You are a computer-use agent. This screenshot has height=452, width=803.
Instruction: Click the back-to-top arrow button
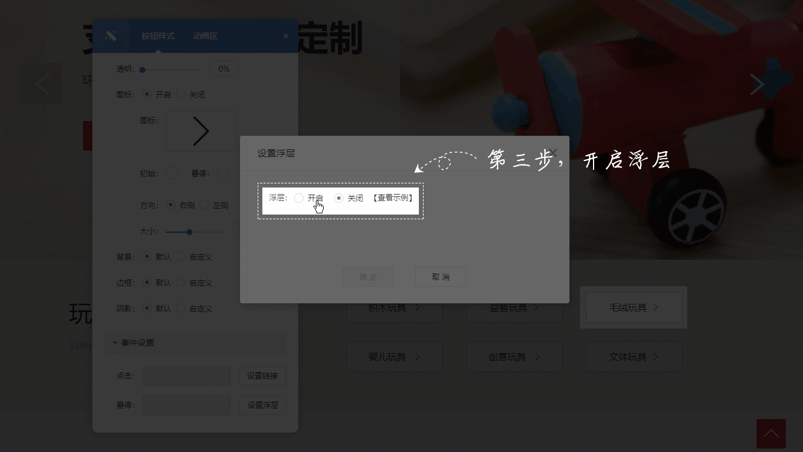[771, 434]
